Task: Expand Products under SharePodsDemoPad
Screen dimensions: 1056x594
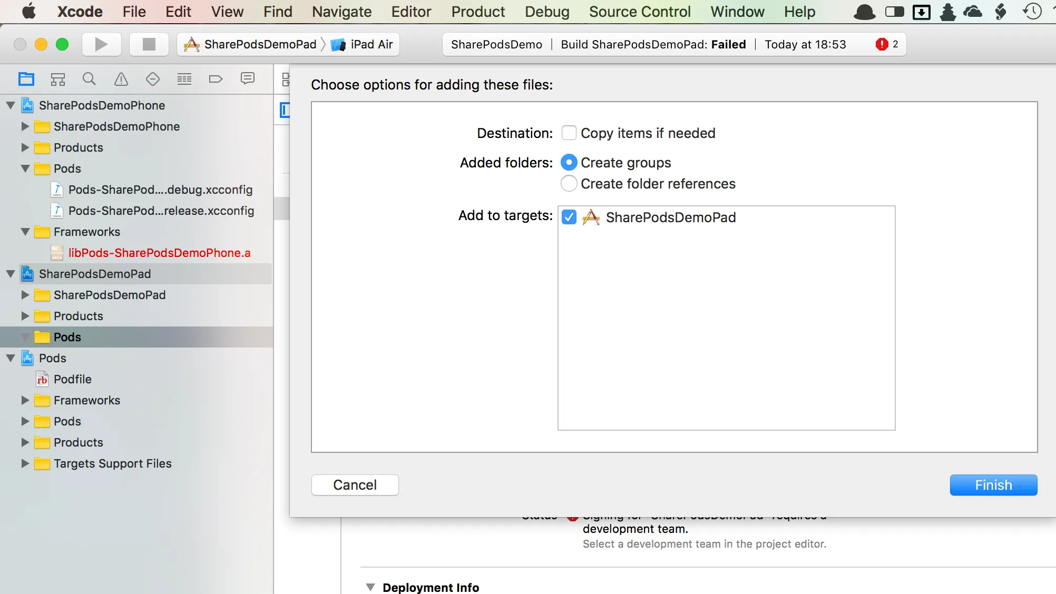Action: coord(25,316)
